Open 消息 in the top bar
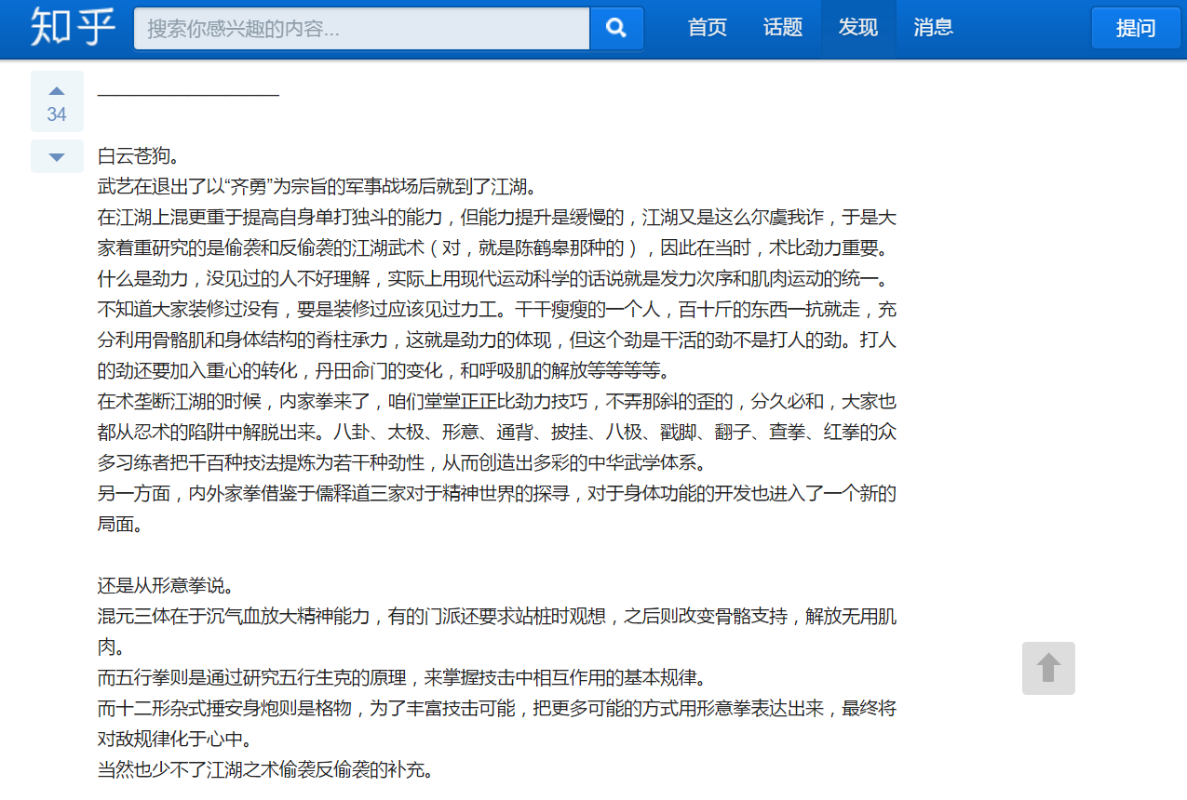Screen dimensions: 1187x800 click(x=933, y=28)
